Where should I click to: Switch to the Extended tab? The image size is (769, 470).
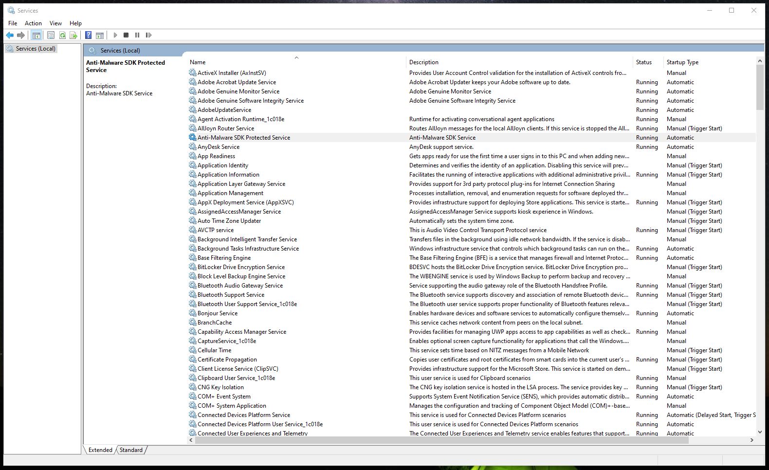[x=100, y=450]
